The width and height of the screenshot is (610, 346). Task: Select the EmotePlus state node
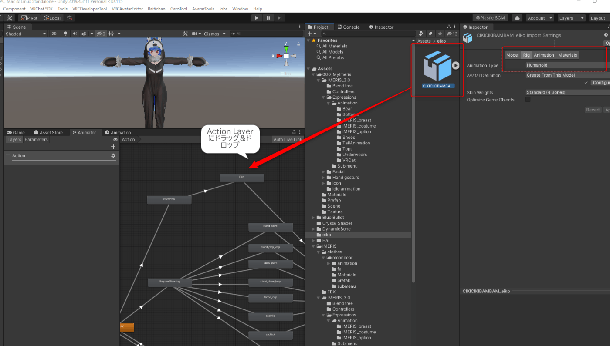tap(169, 200)
